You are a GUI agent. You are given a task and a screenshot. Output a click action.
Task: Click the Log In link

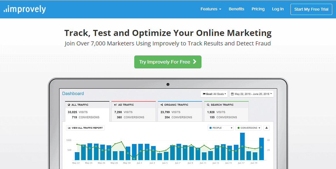278,9
